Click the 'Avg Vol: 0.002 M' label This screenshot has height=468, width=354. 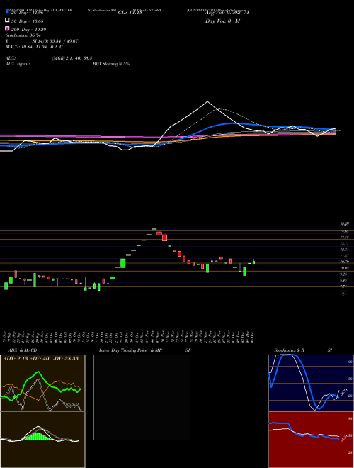pos(227,13)
